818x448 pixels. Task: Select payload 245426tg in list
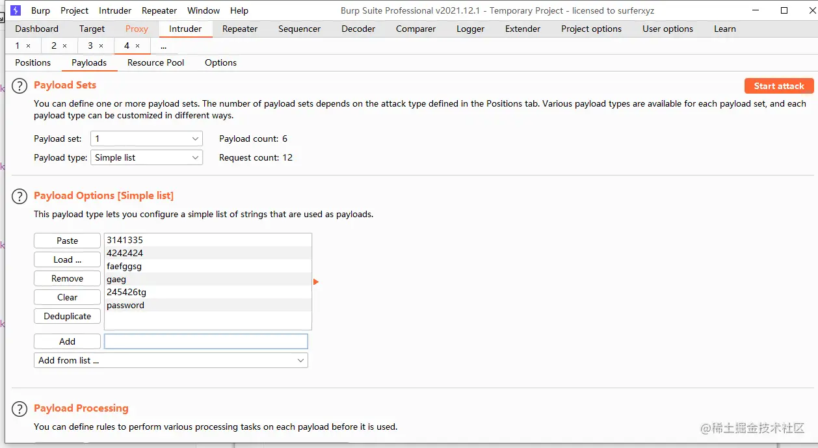point(208,292)
